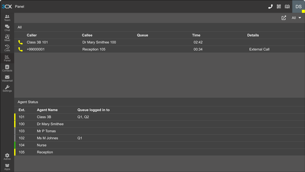Click the QR code icon
Image resolution: width=305 pixels, height=172 pixels.
[279, 7]
